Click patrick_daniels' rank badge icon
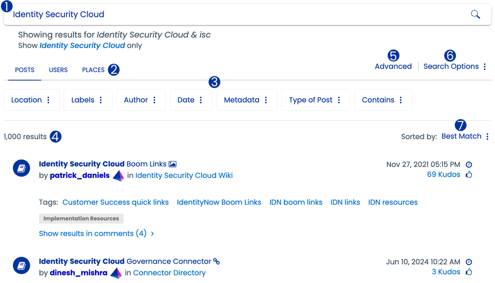This screenshot has height=283, width=495. [118, 175]
